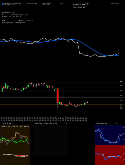Image resolution: width=125 pixels, height=165 pixels.
Task: Click the 7.48 price axis label
Action: (121, 100)
